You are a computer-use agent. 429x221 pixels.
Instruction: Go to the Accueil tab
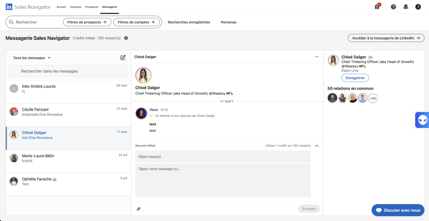61,7
